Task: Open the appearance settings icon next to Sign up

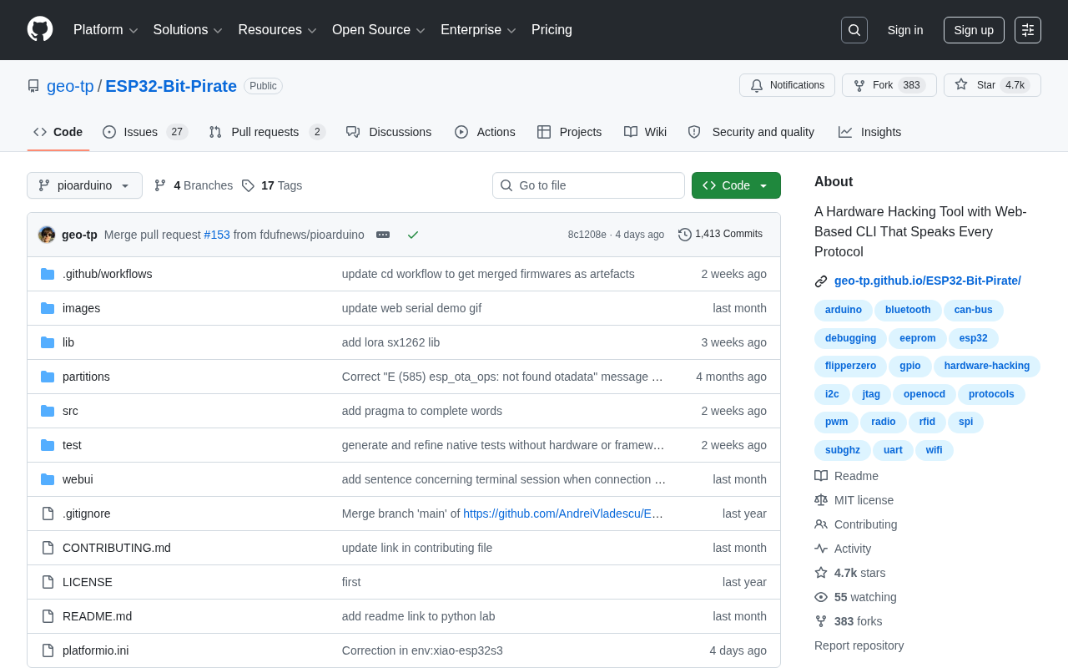Action: [x=1028, y=30]
